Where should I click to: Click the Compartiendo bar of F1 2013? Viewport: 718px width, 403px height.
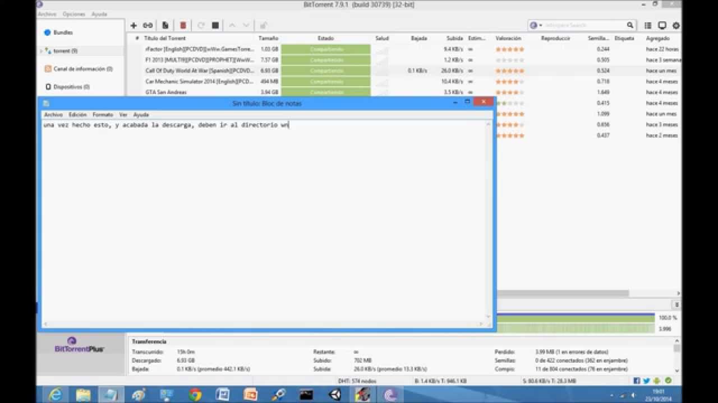pyautogui.click(x=326, y=60)
